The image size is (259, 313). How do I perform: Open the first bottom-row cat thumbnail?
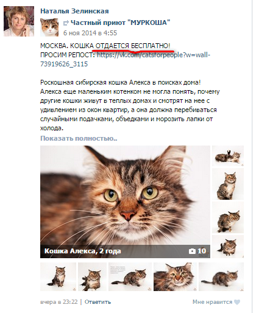[x=58, y=276]
